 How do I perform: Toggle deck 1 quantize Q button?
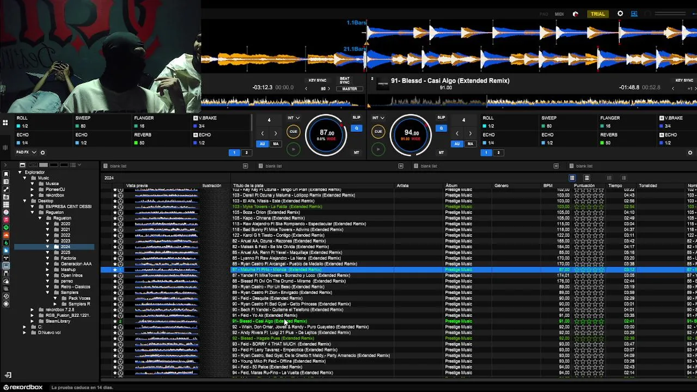(356, 128)
